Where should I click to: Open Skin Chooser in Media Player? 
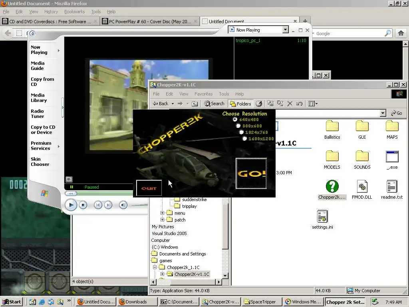click(x=40, y=161)
